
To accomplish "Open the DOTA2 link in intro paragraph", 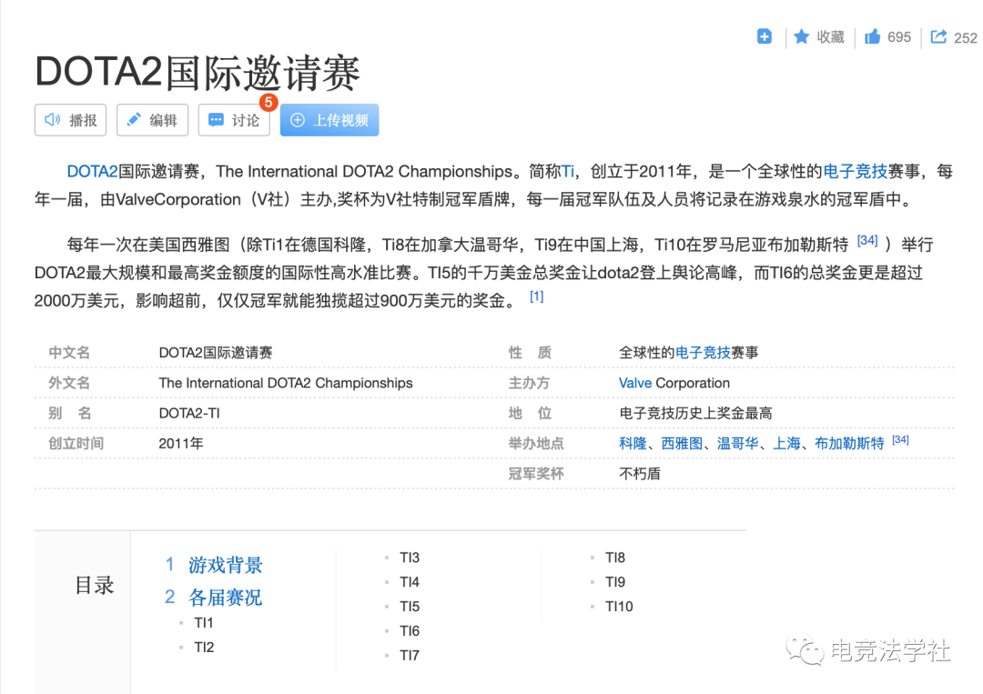I will (92, 172).
